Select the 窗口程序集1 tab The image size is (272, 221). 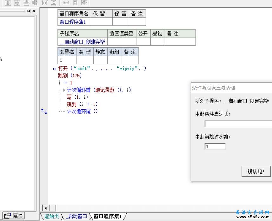click(x=107, y=216)
